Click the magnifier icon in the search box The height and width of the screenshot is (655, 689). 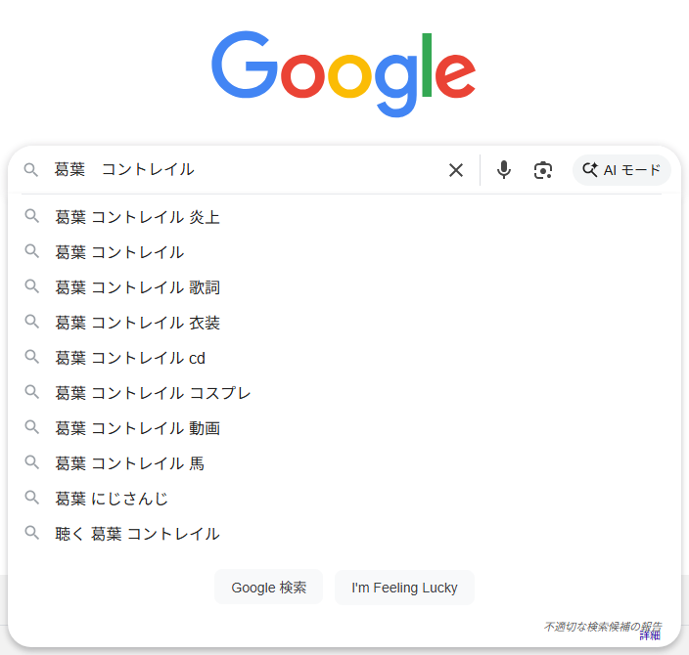(31, 170)
